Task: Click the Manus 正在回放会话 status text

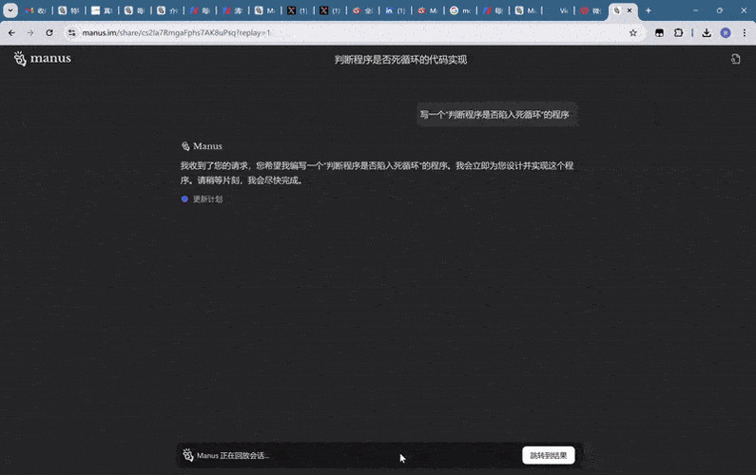Action: coord(233,455)
